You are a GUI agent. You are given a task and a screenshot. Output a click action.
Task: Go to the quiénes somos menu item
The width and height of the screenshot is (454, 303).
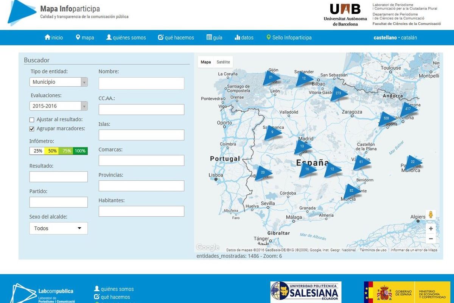[x=126, y=37]
